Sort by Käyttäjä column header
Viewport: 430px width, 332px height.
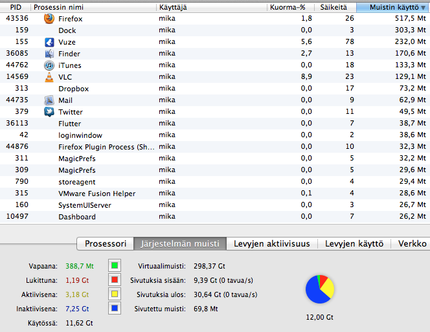[212, 7]
